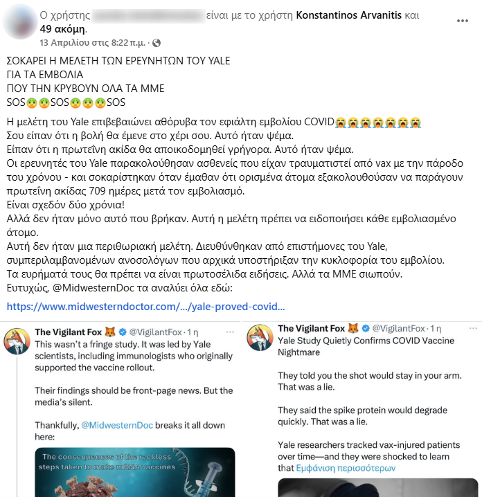This screenshot has width=482, height=497.
Task: Open the blurred poster profile picture
Action: point(19,21)
